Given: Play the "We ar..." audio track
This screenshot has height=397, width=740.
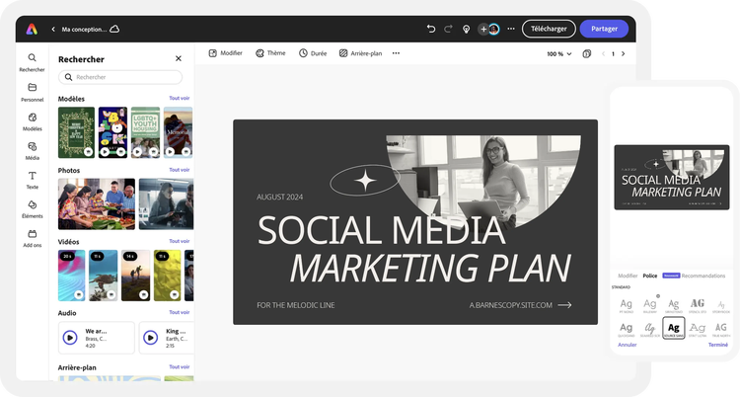Looking at the screenshot, I should (x=70, y=337).
